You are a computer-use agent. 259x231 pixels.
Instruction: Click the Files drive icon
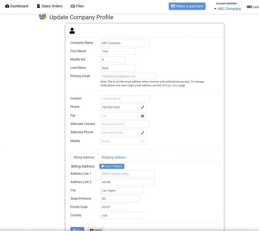(73, 6)
